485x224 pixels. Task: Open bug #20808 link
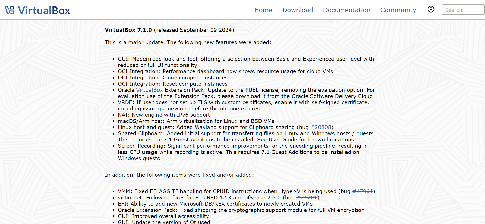(321, 127)
